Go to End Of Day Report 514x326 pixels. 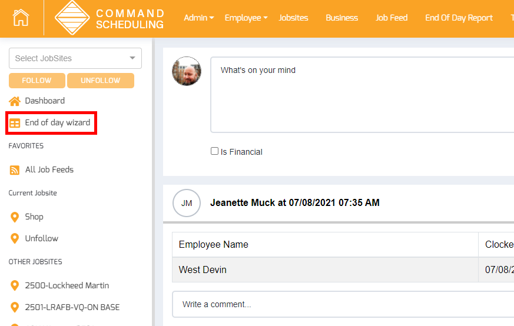(459, 18)
